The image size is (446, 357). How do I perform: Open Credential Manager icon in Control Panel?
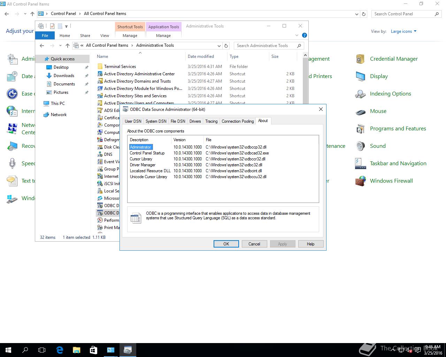pyautogui.click(x=360, y=59)
